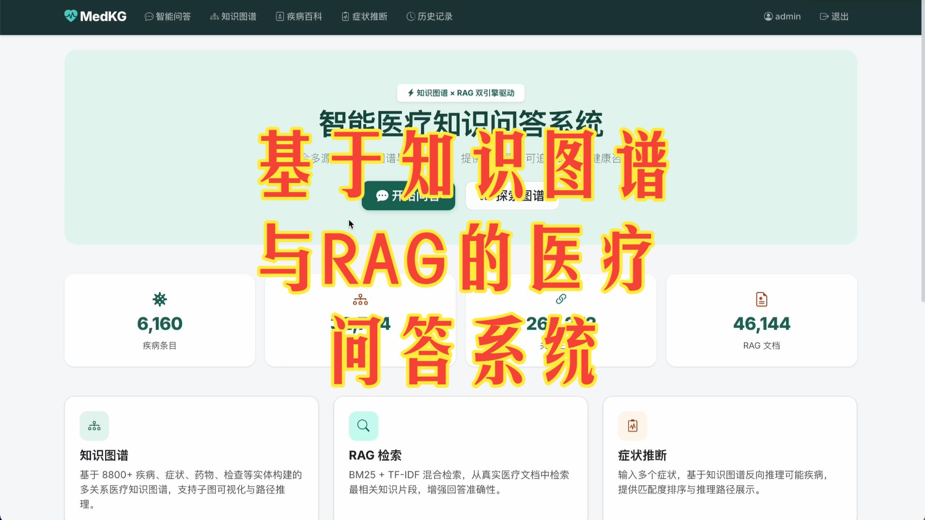Click the 症状推断 feature card heading
925x520 pixels.
[x=642, y=456]
